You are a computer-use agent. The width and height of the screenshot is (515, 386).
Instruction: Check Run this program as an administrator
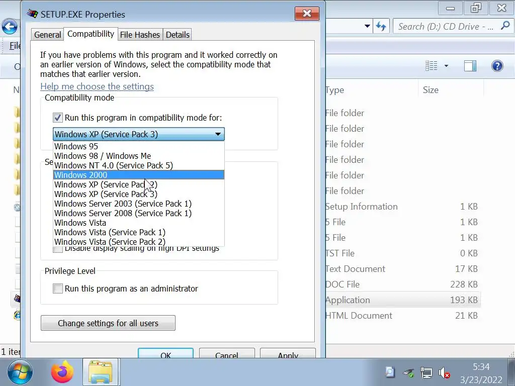coord(58,288)
